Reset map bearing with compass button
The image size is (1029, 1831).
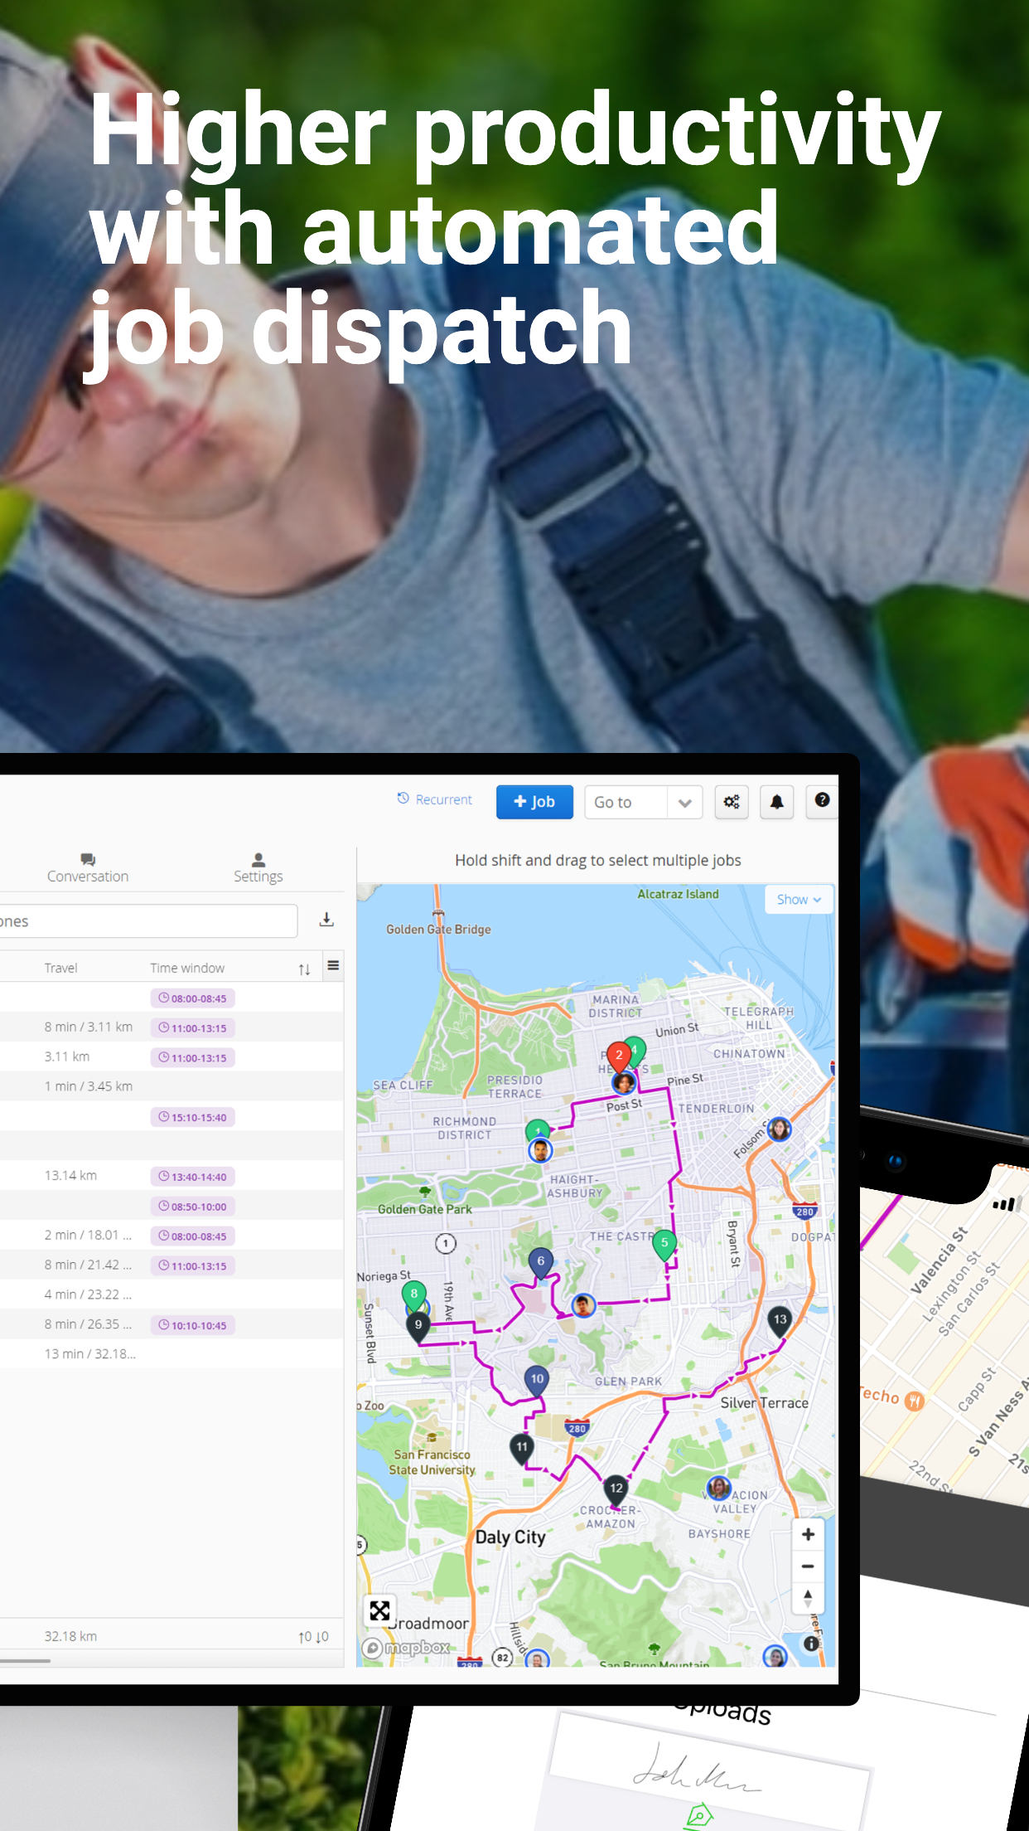tap(808, 1598)
